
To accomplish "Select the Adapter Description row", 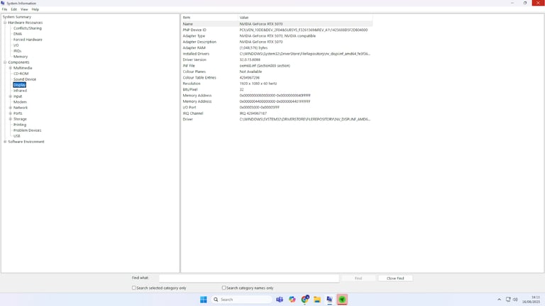I will click(277, 42).
